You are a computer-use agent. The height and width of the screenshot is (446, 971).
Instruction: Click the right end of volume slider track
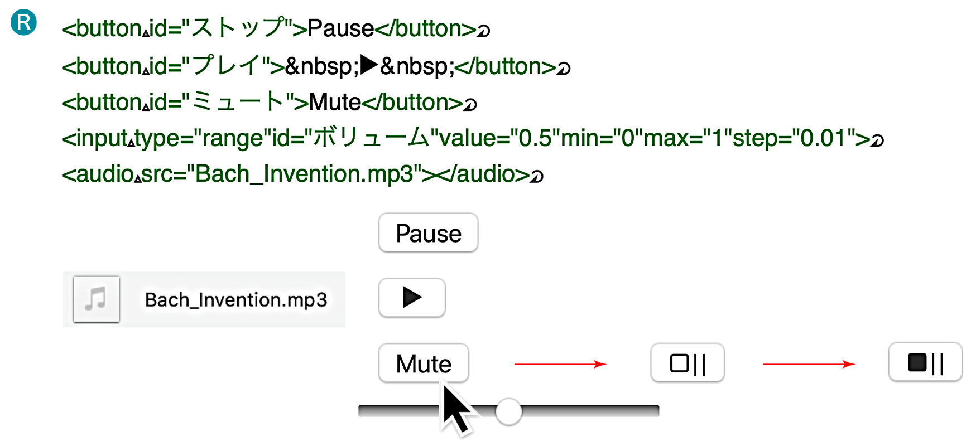[x=653, y=411]
